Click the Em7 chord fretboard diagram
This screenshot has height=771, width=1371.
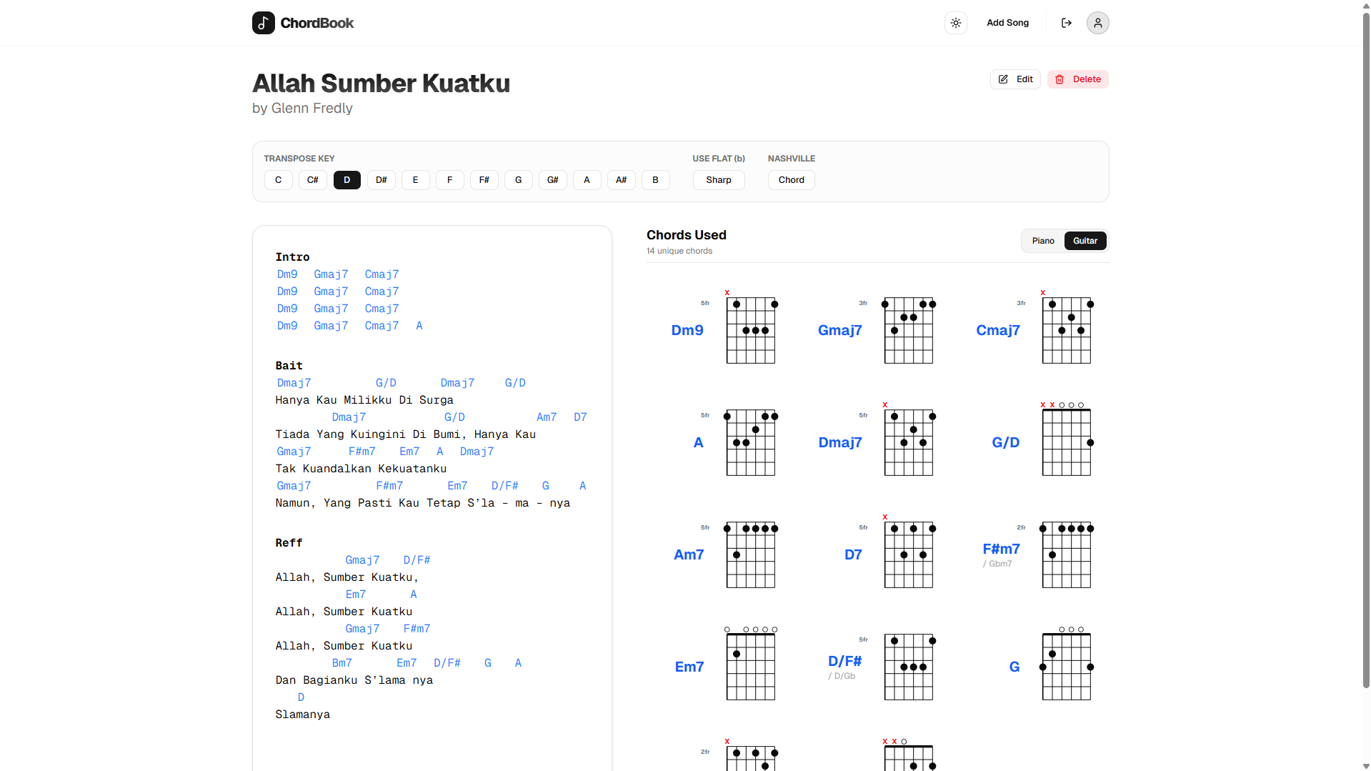pos(751,664)
